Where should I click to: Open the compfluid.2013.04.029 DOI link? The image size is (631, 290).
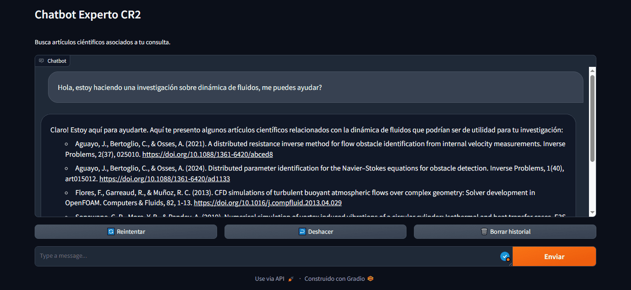pos(267,203)
